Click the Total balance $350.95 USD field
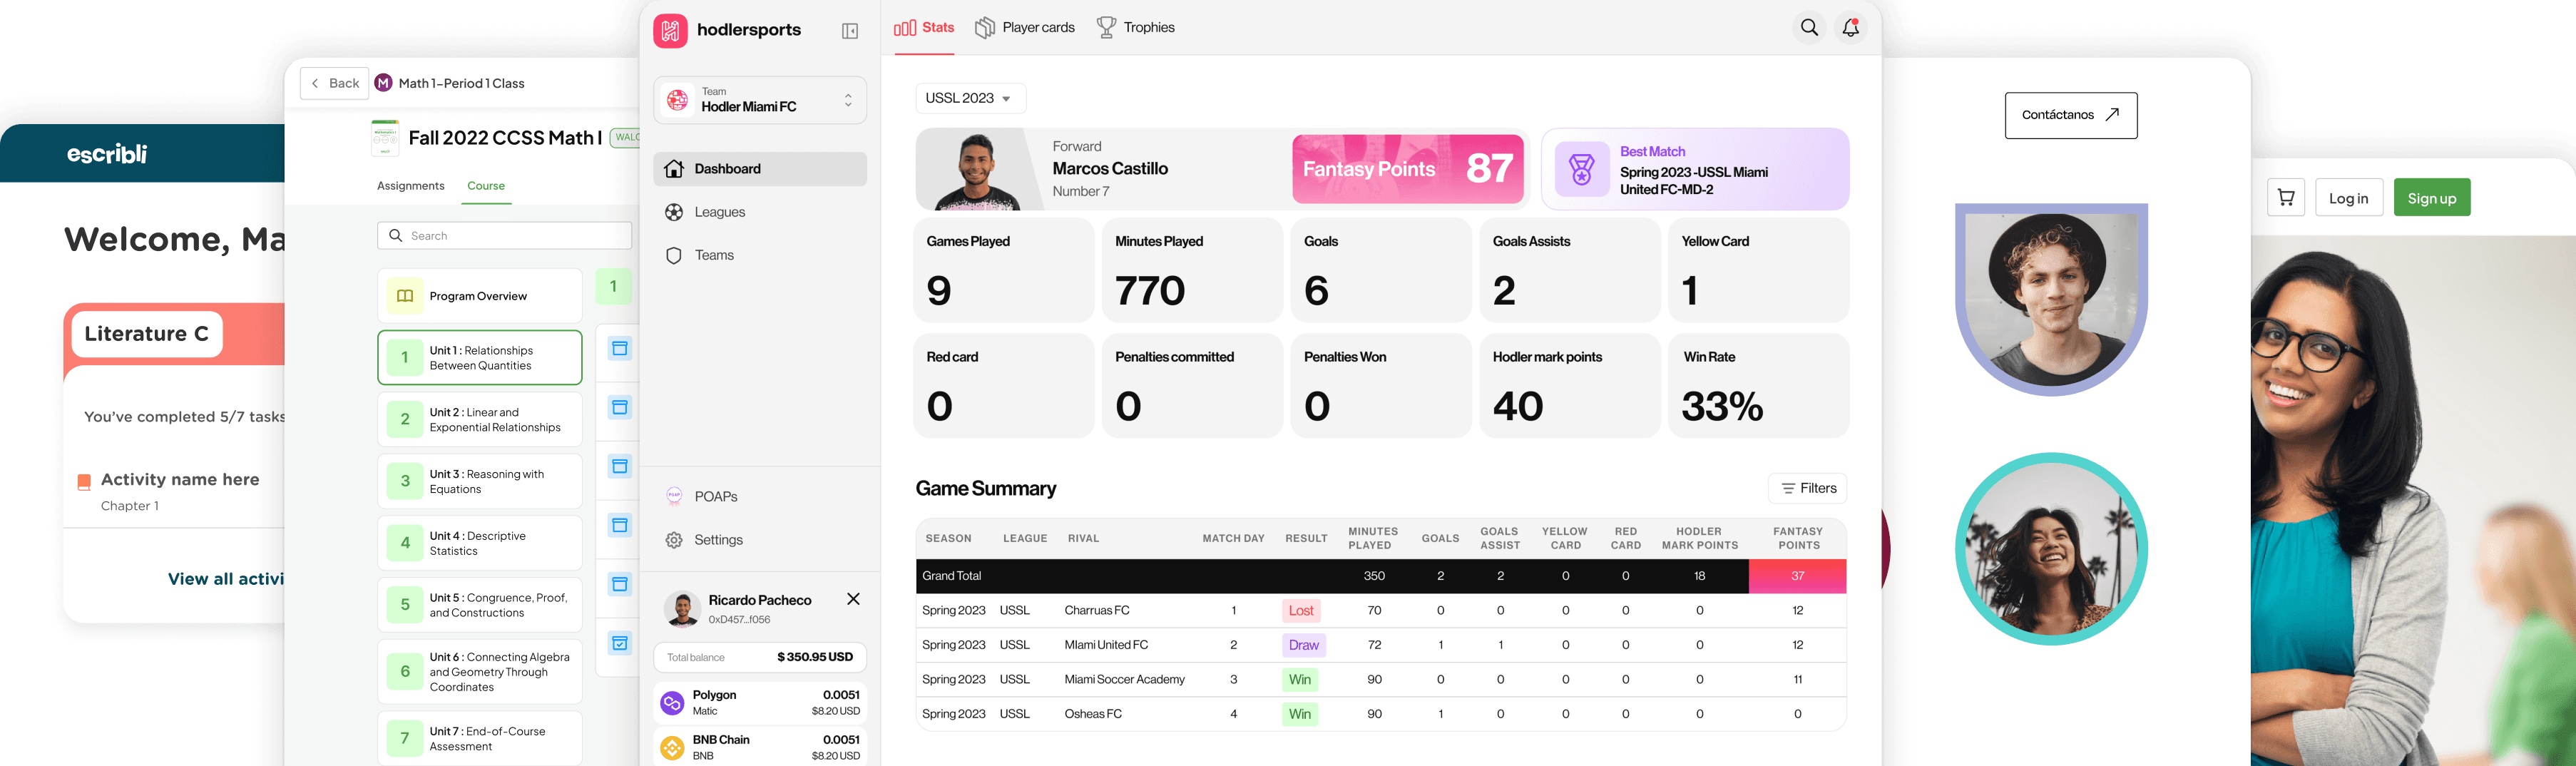This screenshot has width=2576, height=766. point(760,657)
